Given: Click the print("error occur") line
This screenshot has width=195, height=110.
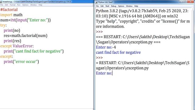Looking at the screenshot, I should pyautogui.click(x=21, y=62).
